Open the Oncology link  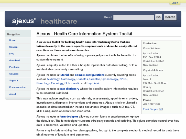tap(57, 83)
